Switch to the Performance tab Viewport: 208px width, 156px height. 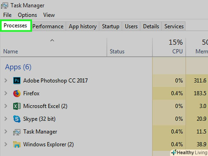point(48,26)
